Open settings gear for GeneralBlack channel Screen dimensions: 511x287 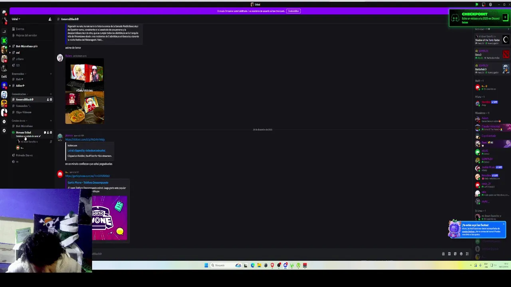click(x=51, y=99)
